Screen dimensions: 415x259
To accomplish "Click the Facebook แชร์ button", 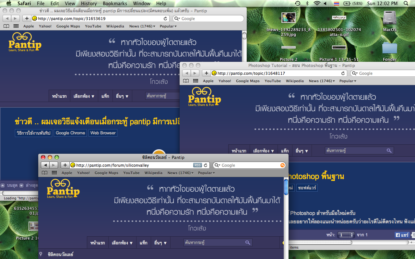I will [402, 235].
